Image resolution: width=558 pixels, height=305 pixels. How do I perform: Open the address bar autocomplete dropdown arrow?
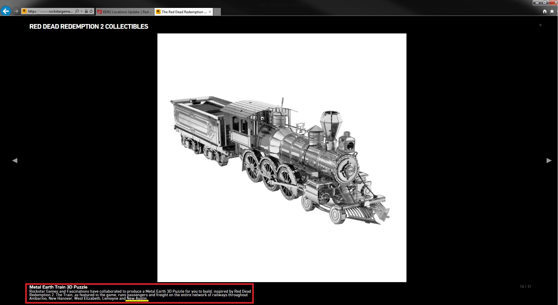(x=81, y=11)
